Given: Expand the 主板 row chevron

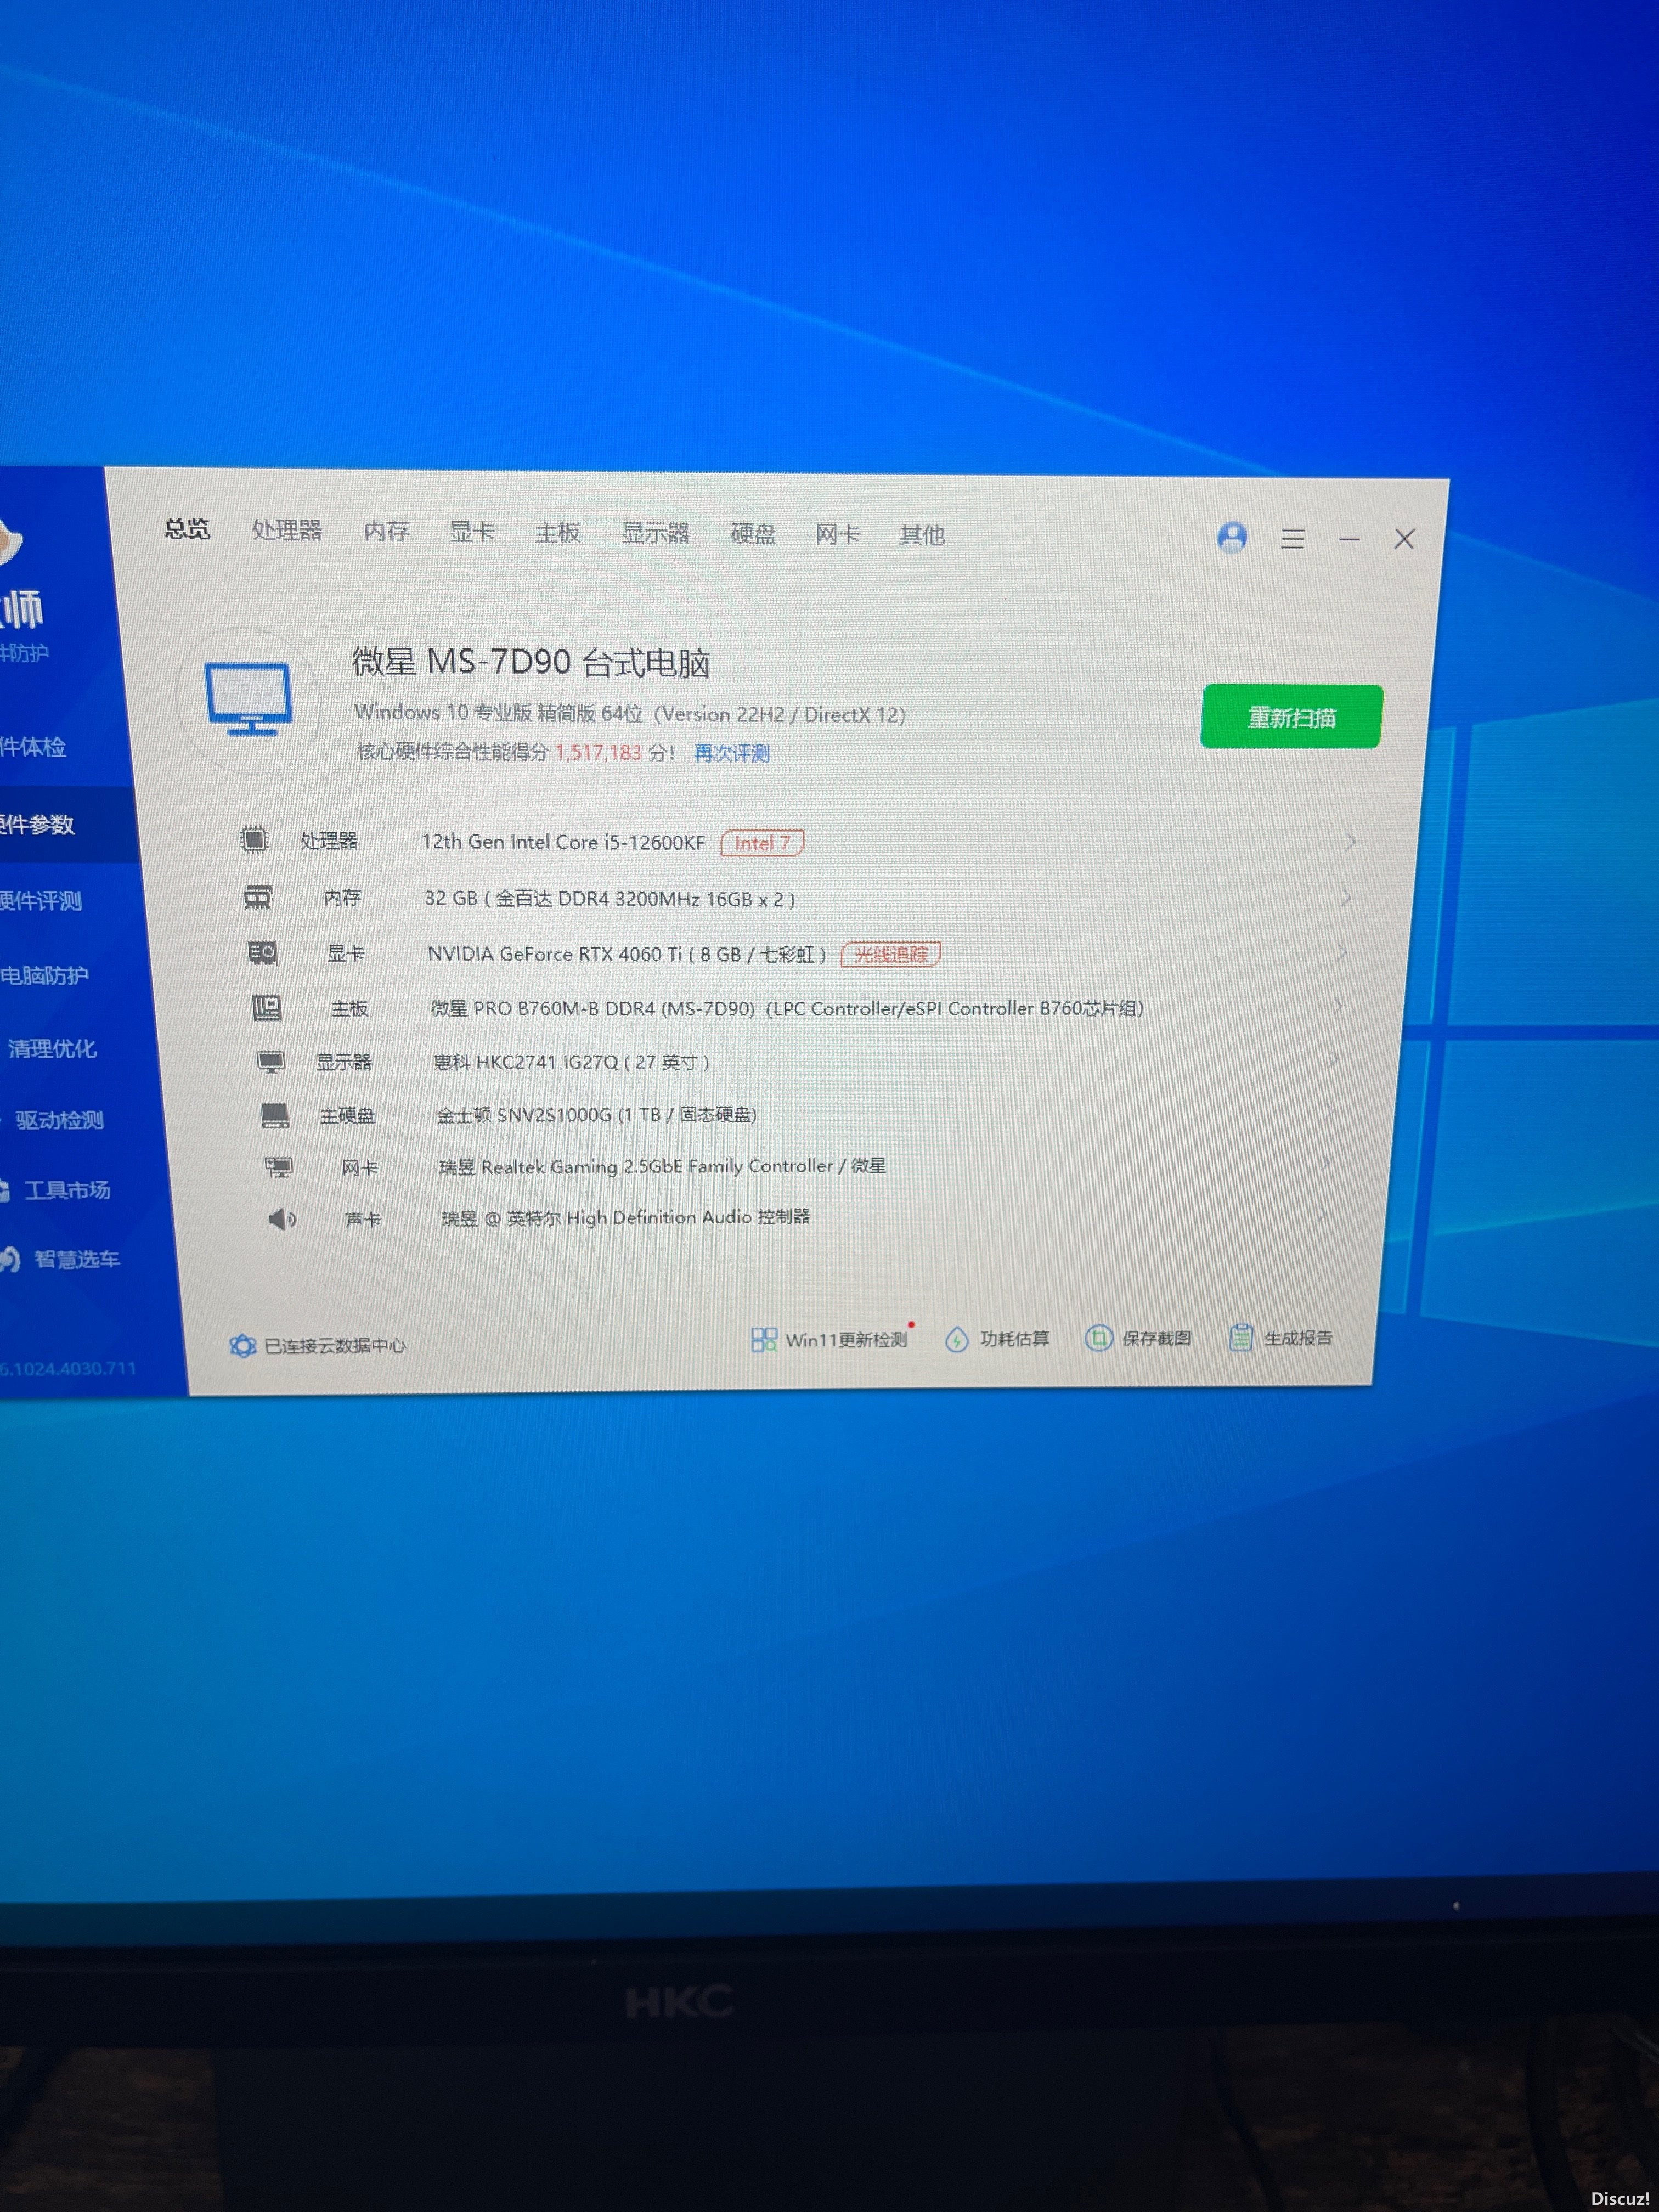Looking at the screenshot, I should [x=1338, y=1007].
